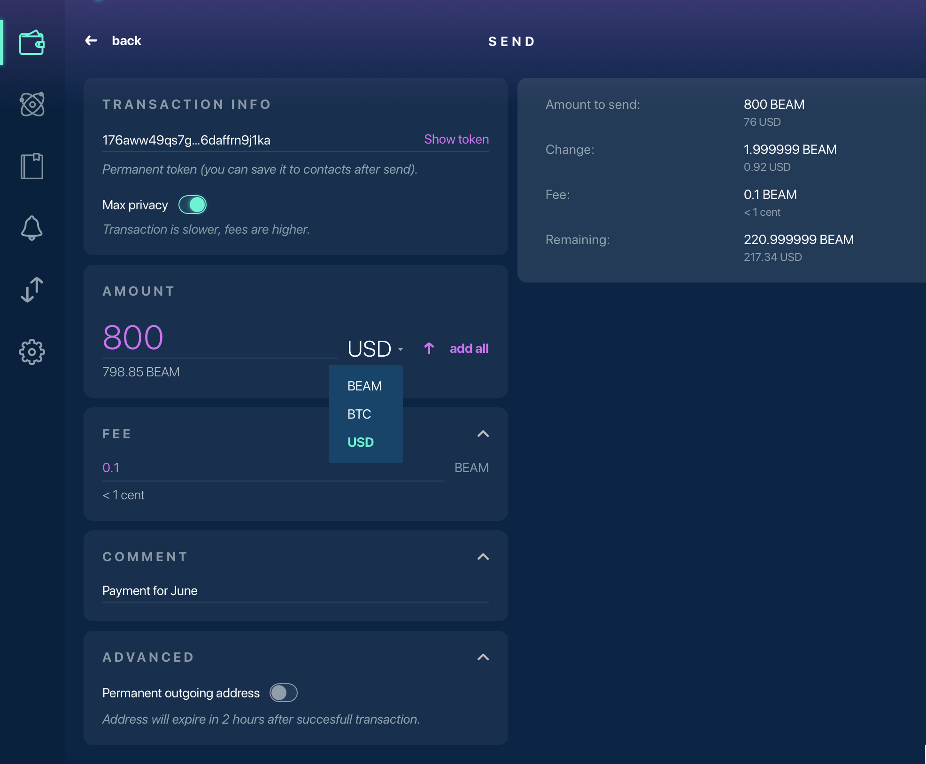Choose BEAM in the currency dropdown menu
This screenshot has width=926, height=764.
point(364,385)
